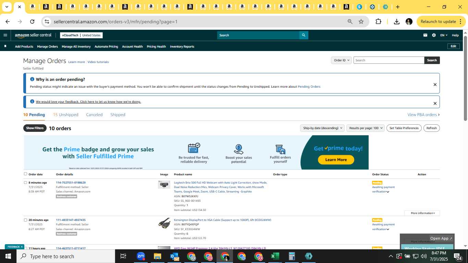Screen dimensions: 468x263
Task: Open Task View on the taskbar
Action: [x=123, y=256]
